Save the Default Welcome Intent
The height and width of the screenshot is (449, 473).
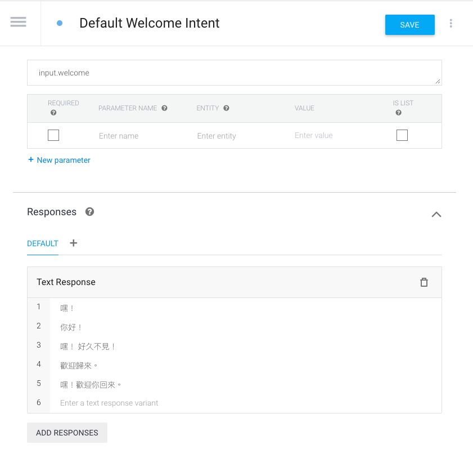pyautogui.click(x=409, y=25)
